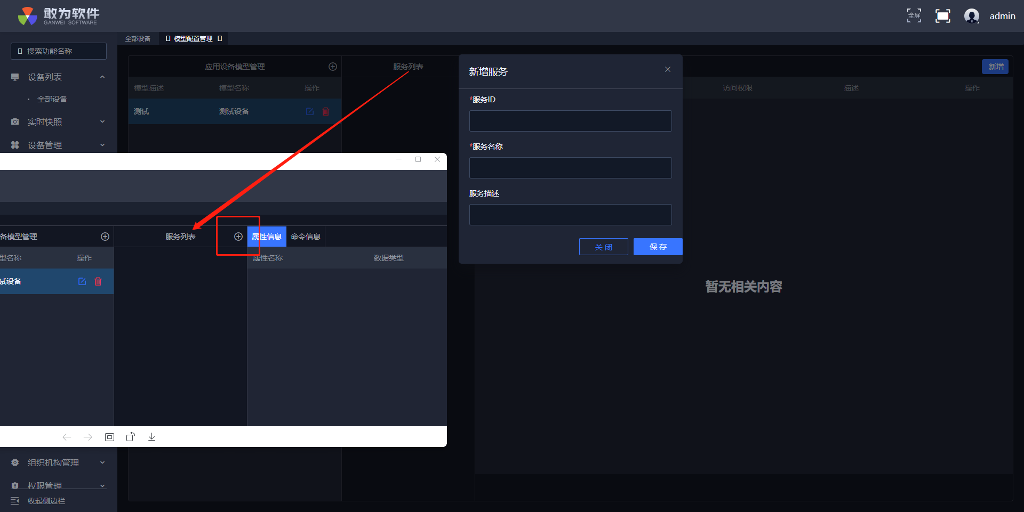Click the collapse icon beside 收起侧边栏
Screen dimensions: 1024x512
point(15,501)
